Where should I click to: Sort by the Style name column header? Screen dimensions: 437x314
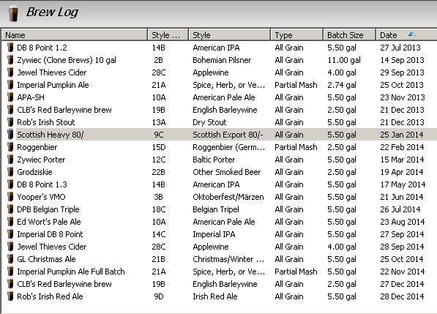pyautogui.click(x=229, y=35)
